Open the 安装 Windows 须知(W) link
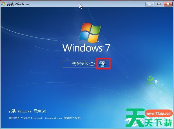 (27, 111)
